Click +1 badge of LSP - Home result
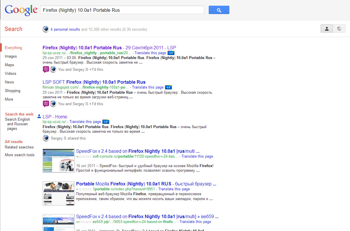This screenshot has height=231, width=350. (106, 122)
